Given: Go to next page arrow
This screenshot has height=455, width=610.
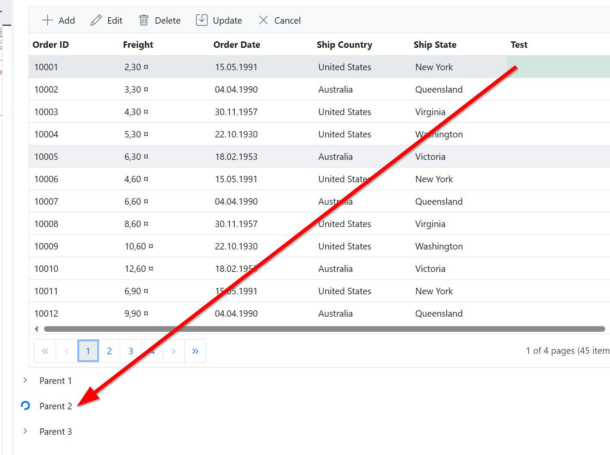Looking at the screenshot, I should (174, 351).
